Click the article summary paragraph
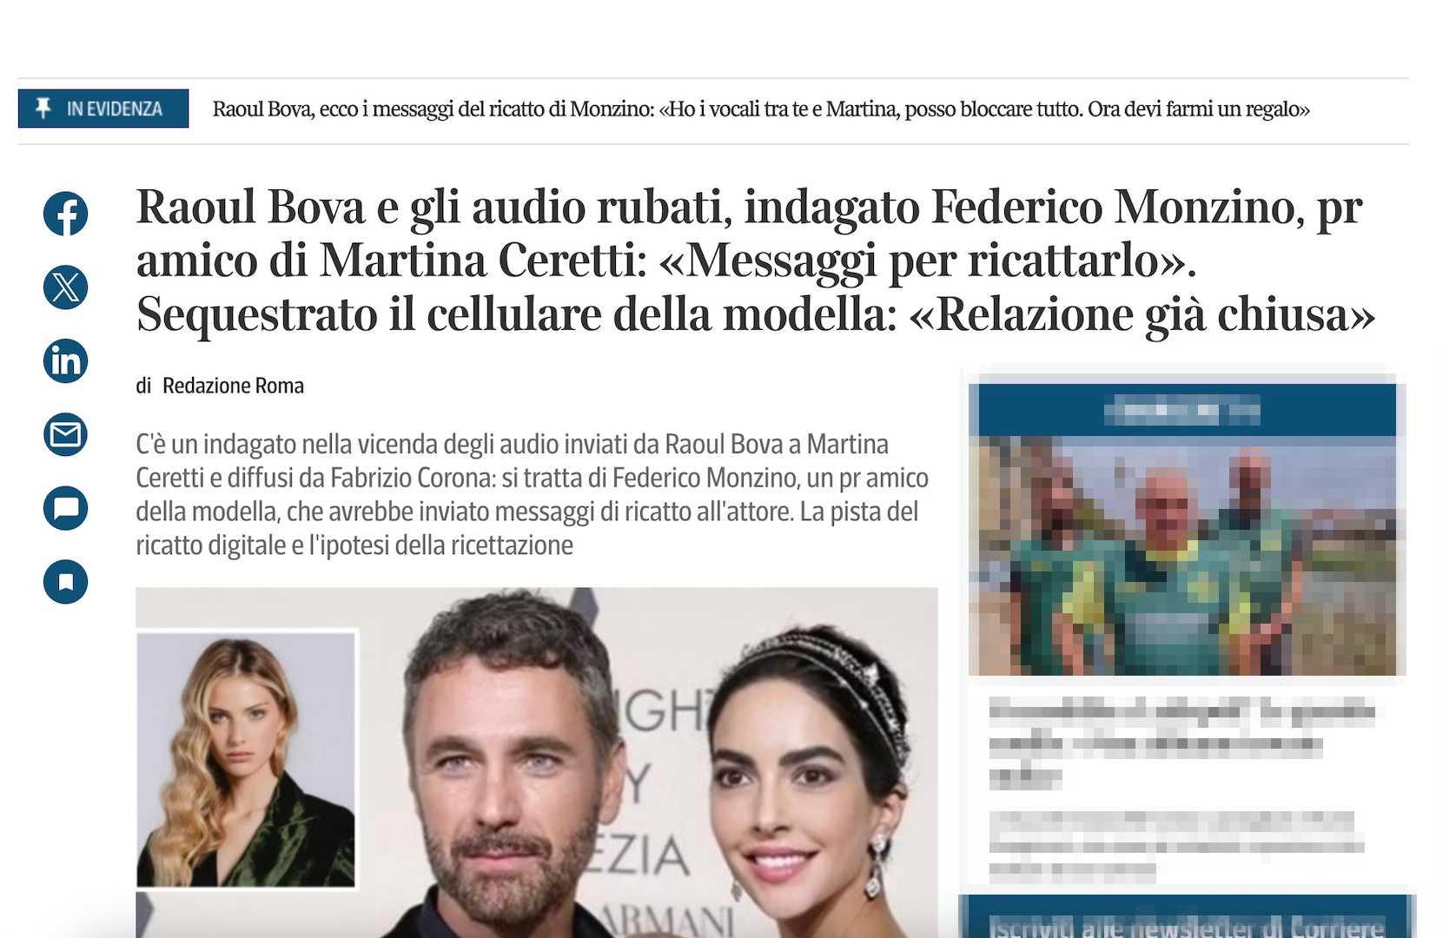Image resolution: width=1456 pixels, height=938 pixels. pyautogui.click(x=532, y=494)
